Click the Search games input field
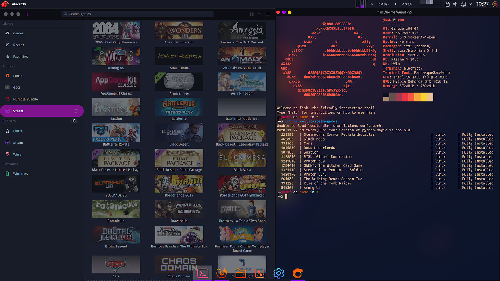 pyautogui.click(x=138, y=14)
